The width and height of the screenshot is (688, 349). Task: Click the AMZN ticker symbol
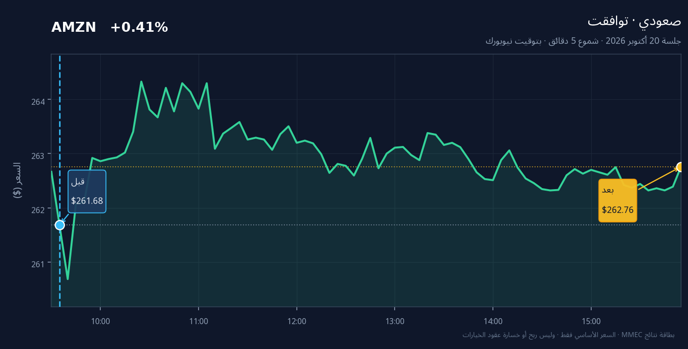[x=73, y=28]
